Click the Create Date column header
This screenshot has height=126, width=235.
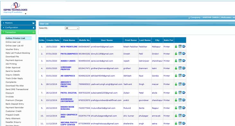coord(53,40)
